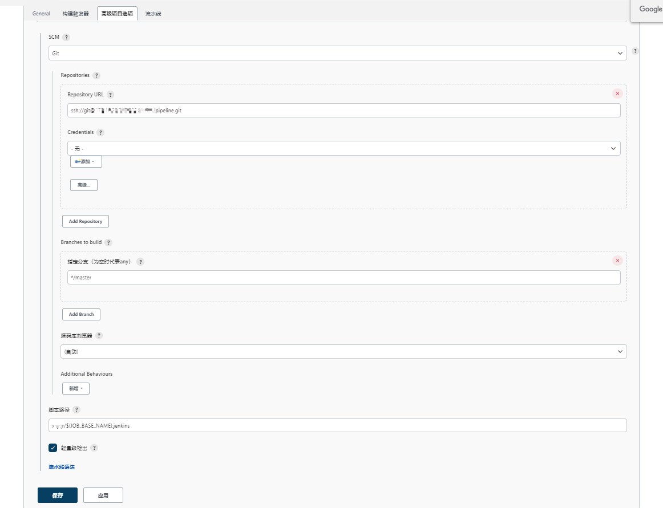The width and height of the screenshot is (663, 508).
Task: Open the 流水线 tab
Action: click(153, 14)
